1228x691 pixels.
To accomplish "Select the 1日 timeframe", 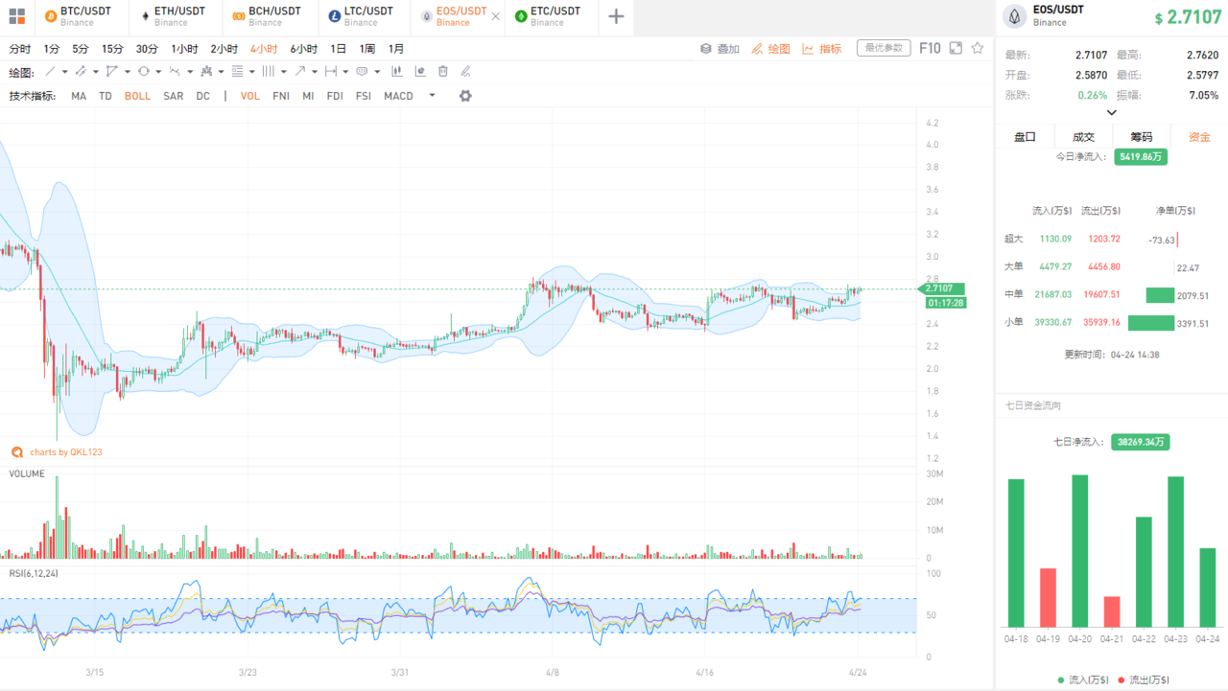I will pos(339,49).
